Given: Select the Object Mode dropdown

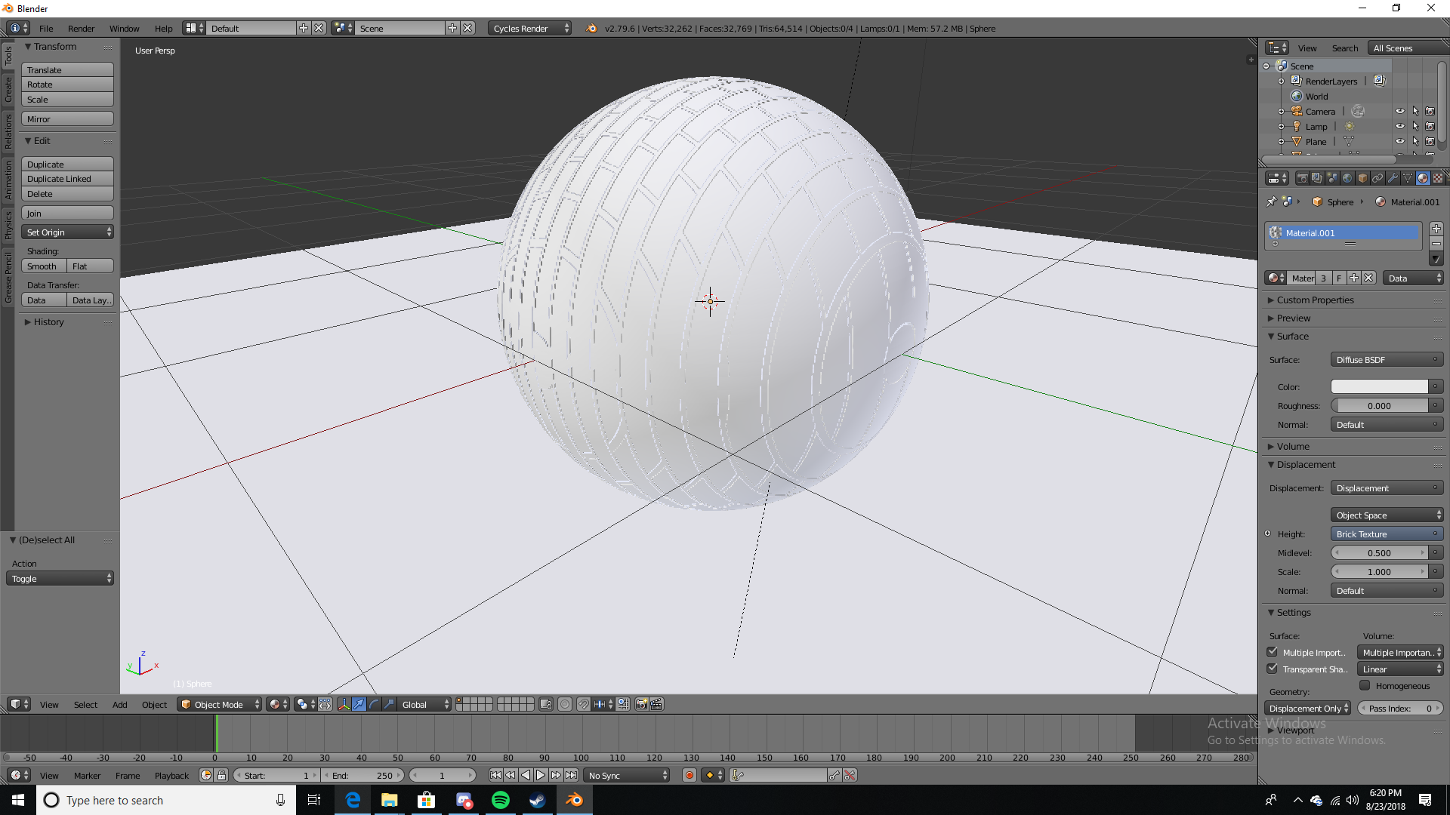Looking at the screenshot, I should (220, 703).
